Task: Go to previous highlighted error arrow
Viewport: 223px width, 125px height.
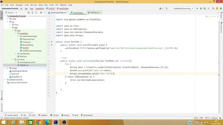Action: pos(215,17)
